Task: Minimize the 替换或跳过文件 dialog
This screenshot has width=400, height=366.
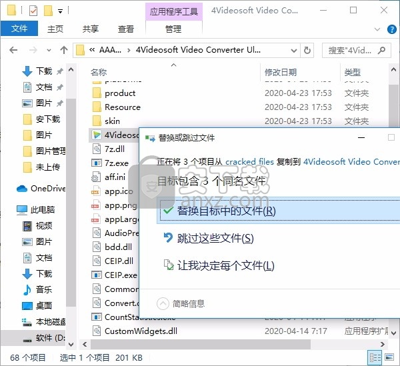Action: point(361,138)
